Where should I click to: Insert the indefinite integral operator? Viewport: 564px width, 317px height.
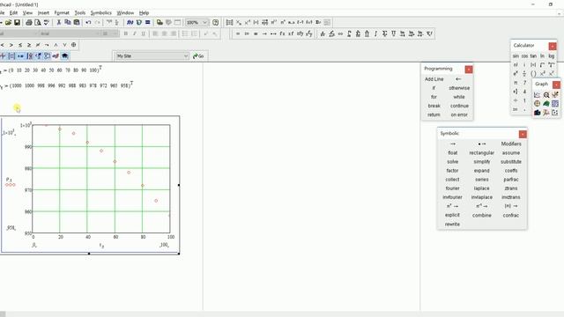[x=376, y=33]
